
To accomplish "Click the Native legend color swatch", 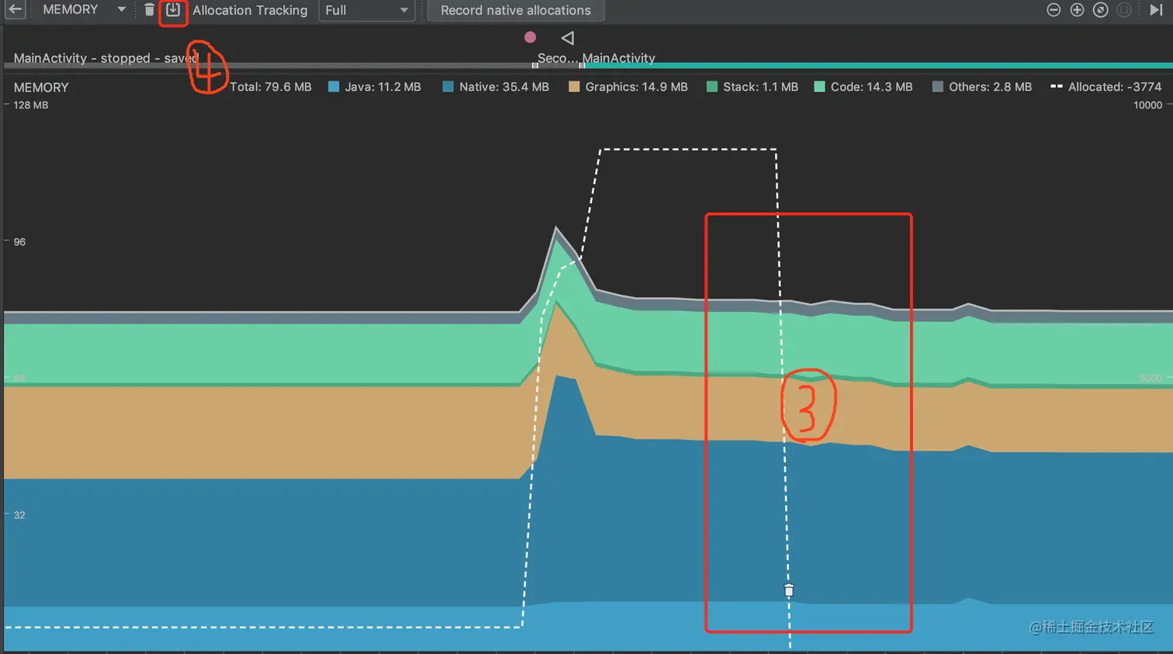I will [x=448, y=87].
